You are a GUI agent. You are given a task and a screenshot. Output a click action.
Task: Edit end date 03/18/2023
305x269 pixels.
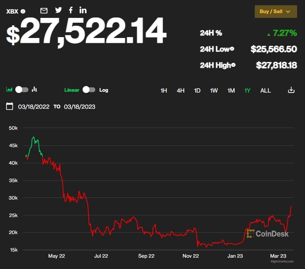click(80, 107)
